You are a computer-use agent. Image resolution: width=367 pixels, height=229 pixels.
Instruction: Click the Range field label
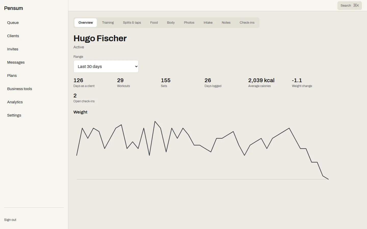coord(78,57)
